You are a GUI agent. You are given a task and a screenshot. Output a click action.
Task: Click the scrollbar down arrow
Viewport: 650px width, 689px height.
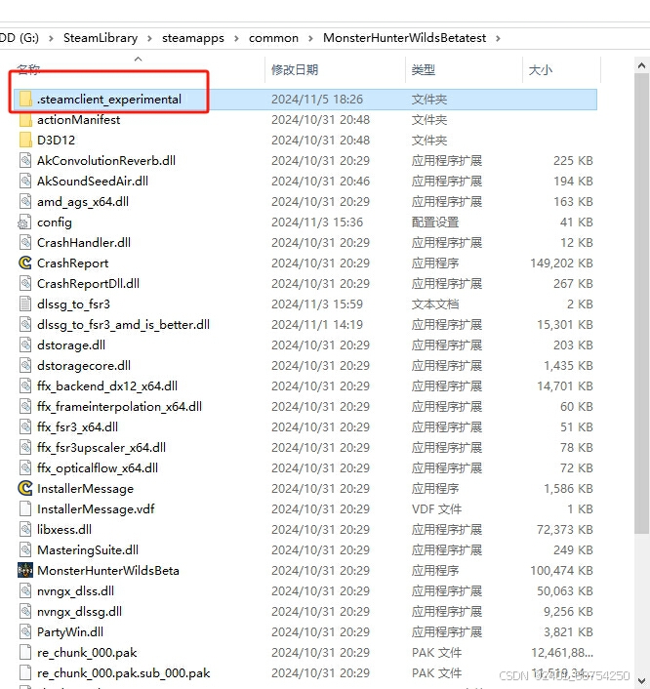tap(641, 680)
